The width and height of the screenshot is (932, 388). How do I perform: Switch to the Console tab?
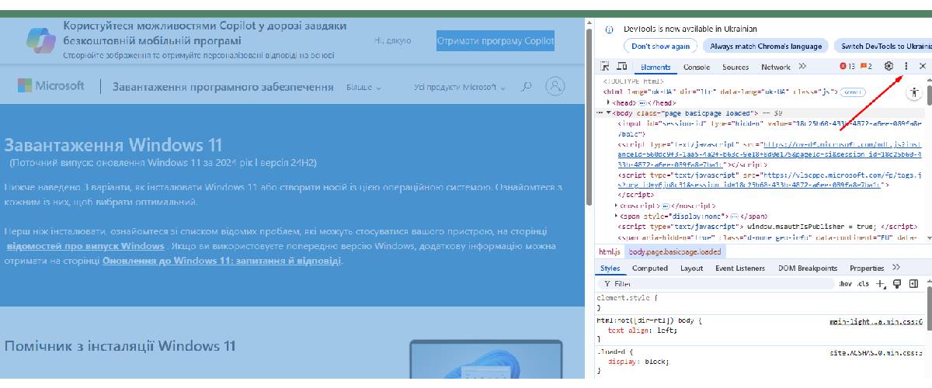tap(697, 68)
